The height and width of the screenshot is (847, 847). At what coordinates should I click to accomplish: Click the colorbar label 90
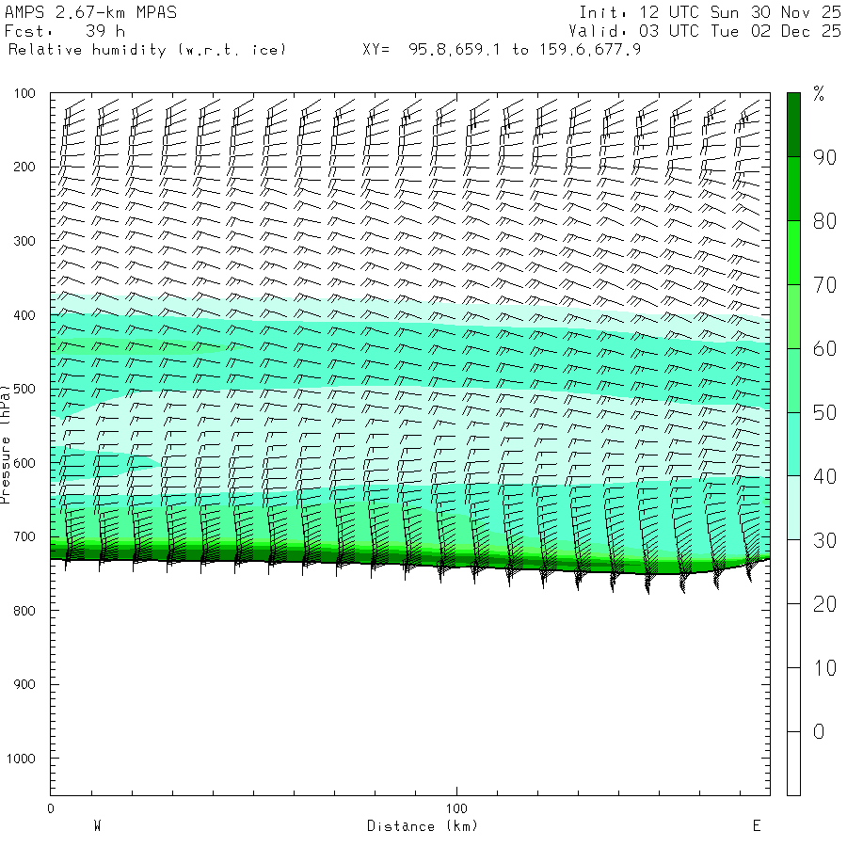click(x=824, y=157)
